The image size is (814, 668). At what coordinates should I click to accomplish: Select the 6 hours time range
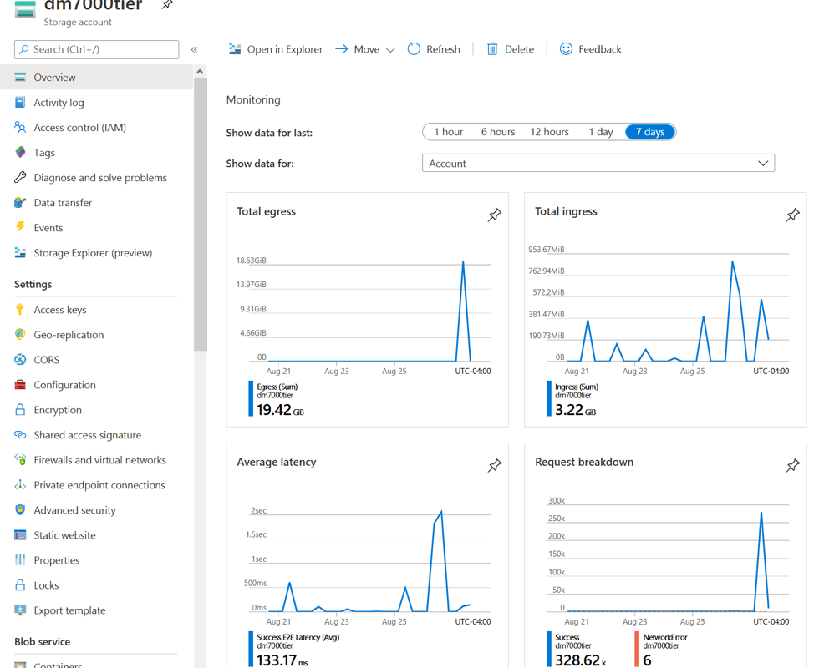[498, 132]
